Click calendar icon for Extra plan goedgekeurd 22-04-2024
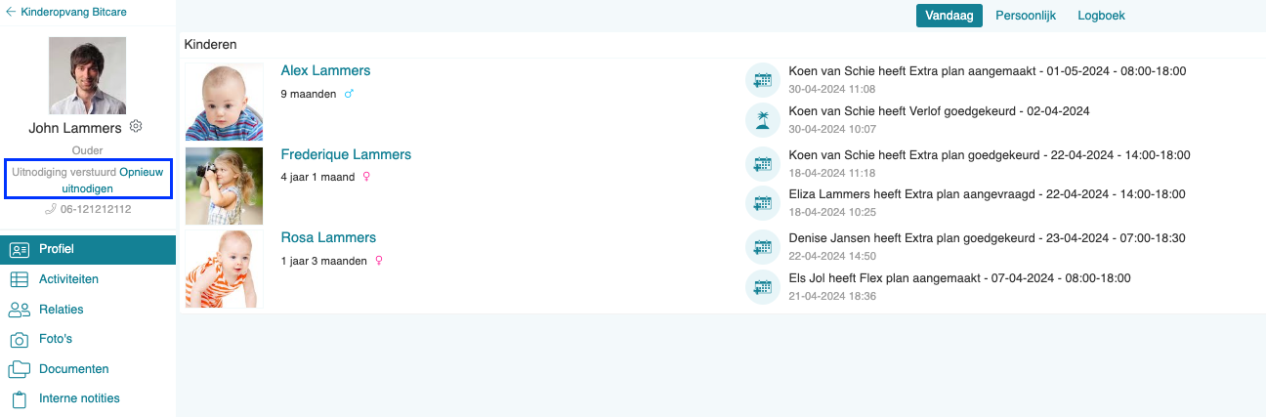Screen dimensions: 1266x417 pyautogui.click(x=761, y=163)
